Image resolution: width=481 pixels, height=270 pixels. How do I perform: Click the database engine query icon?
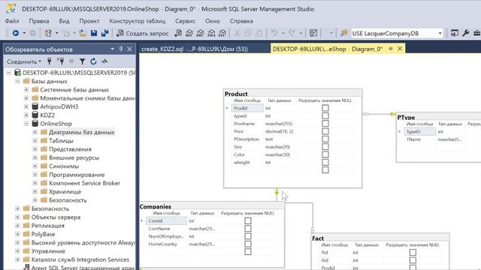178,33
